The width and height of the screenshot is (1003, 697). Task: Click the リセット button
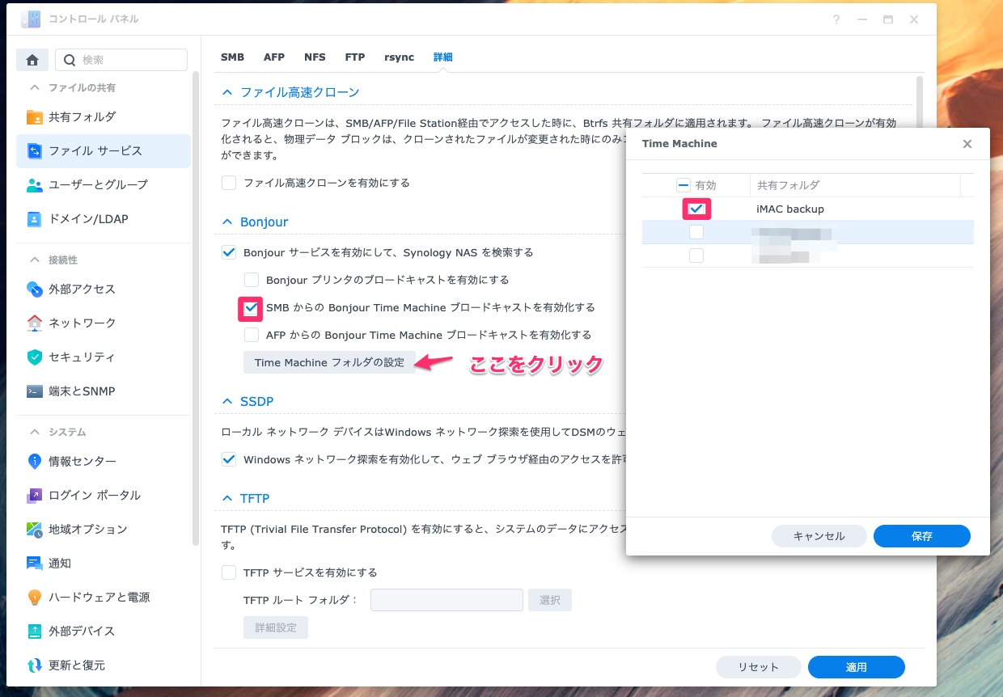coord(759,667)
